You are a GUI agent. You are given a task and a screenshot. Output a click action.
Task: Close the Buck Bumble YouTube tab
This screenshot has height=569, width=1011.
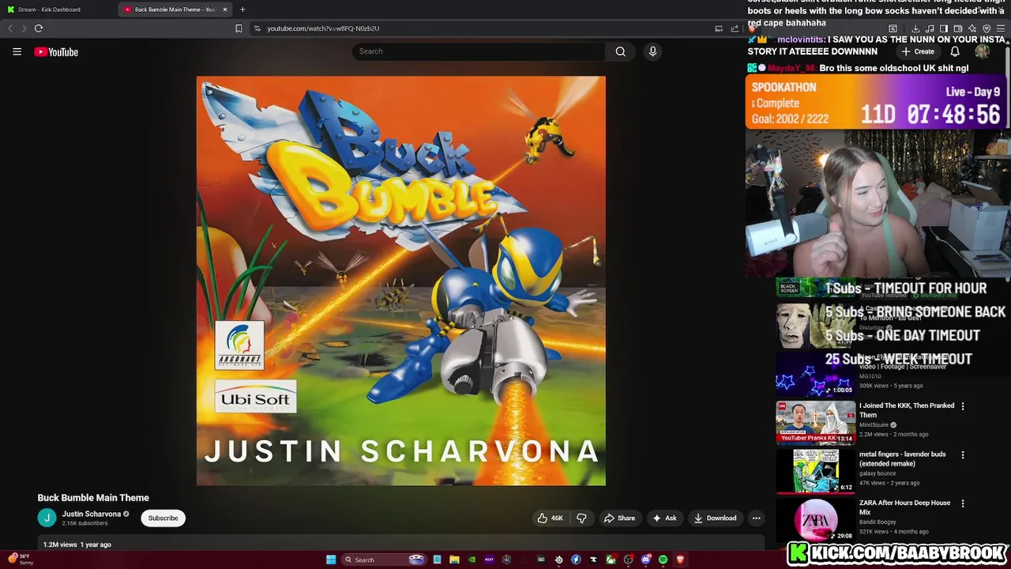pos(225,9)
